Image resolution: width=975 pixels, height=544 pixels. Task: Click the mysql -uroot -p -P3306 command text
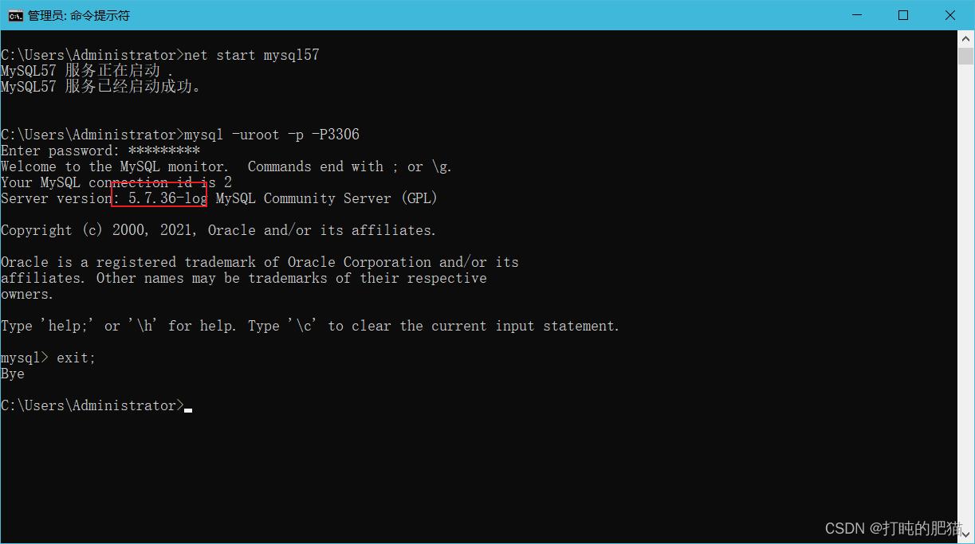coord(271,134)
